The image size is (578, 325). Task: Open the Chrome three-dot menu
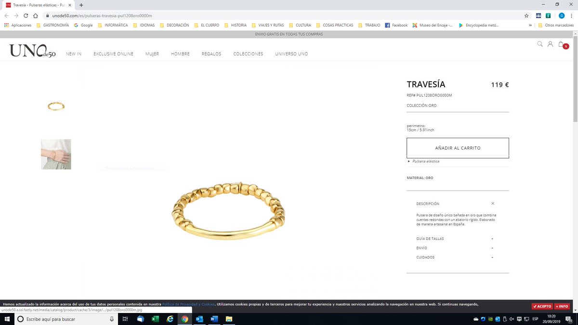tap(571, 15)
